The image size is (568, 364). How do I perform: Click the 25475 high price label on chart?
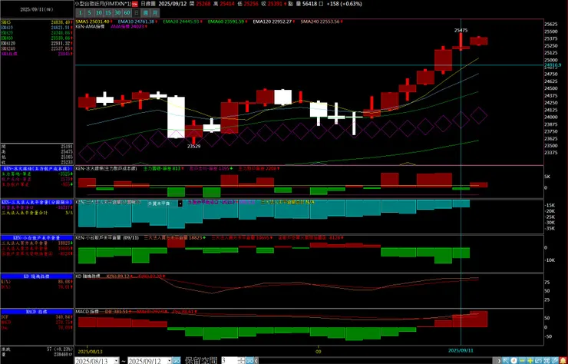pyautogui.click(x=461, y=31)
